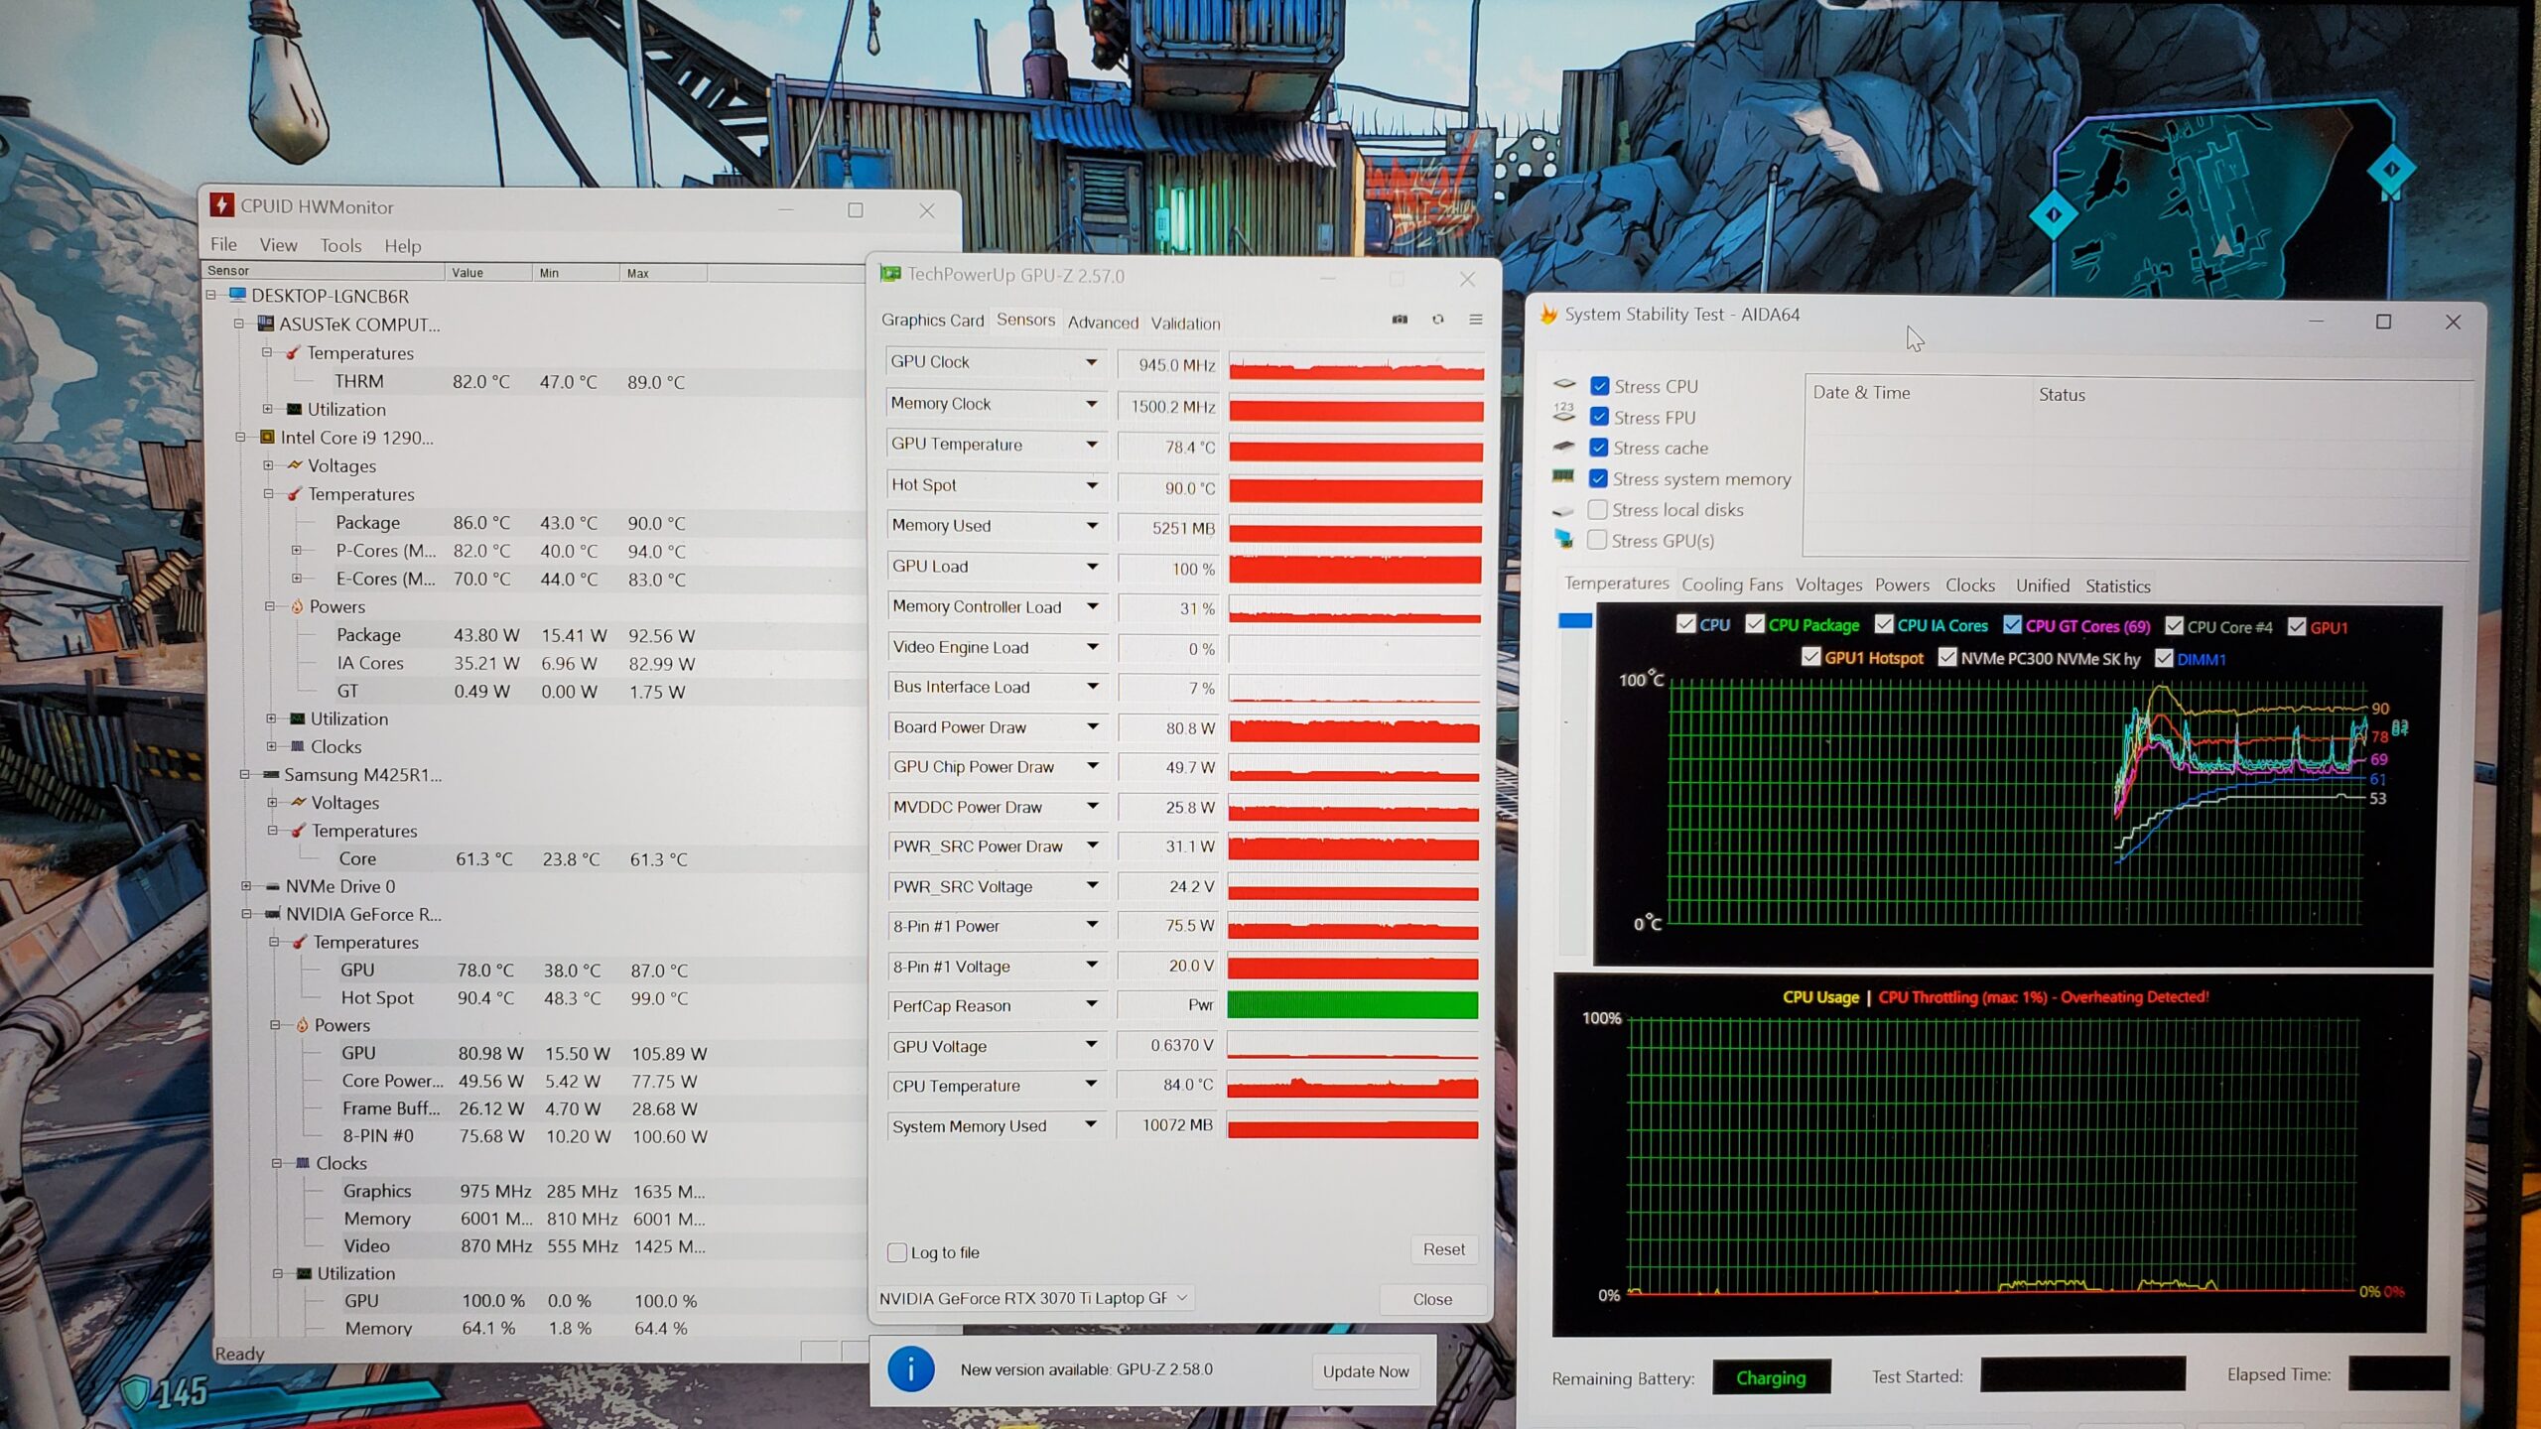Image resolution: width=2541 pixels, height=1429 pixels.
Task: Uncheck the Stress FPU option
Action: click(1599, 417)
